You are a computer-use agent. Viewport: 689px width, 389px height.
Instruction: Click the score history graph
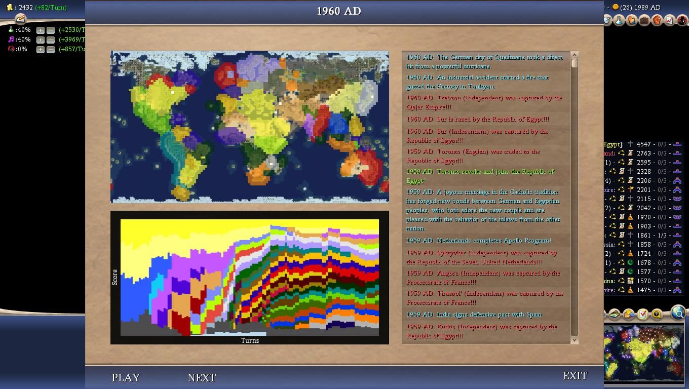pyautogui.click(x=250, y=278)
